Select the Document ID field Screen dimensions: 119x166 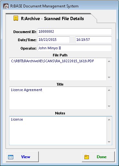(x=75, y=31)
